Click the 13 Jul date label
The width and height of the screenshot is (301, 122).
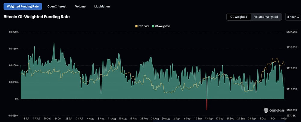(x=26, y=119)
